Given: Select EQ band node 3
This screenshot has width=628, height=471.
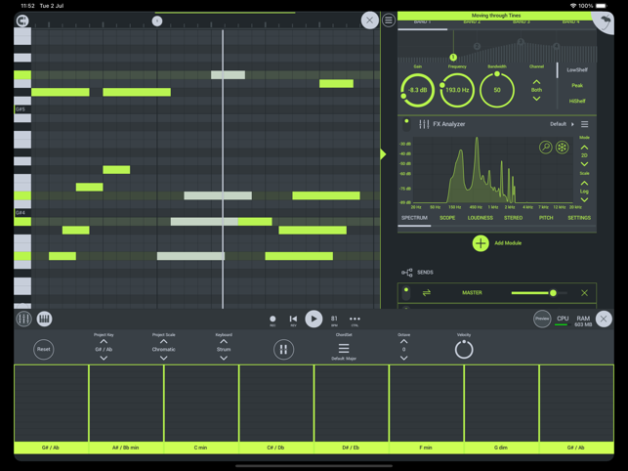Looking at the screenshot, I should (521, 41).
